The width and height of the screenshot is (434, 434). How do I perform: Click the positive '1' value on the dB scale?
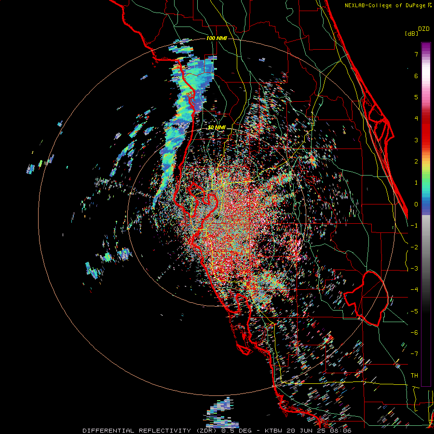click(x=416, y=183)
